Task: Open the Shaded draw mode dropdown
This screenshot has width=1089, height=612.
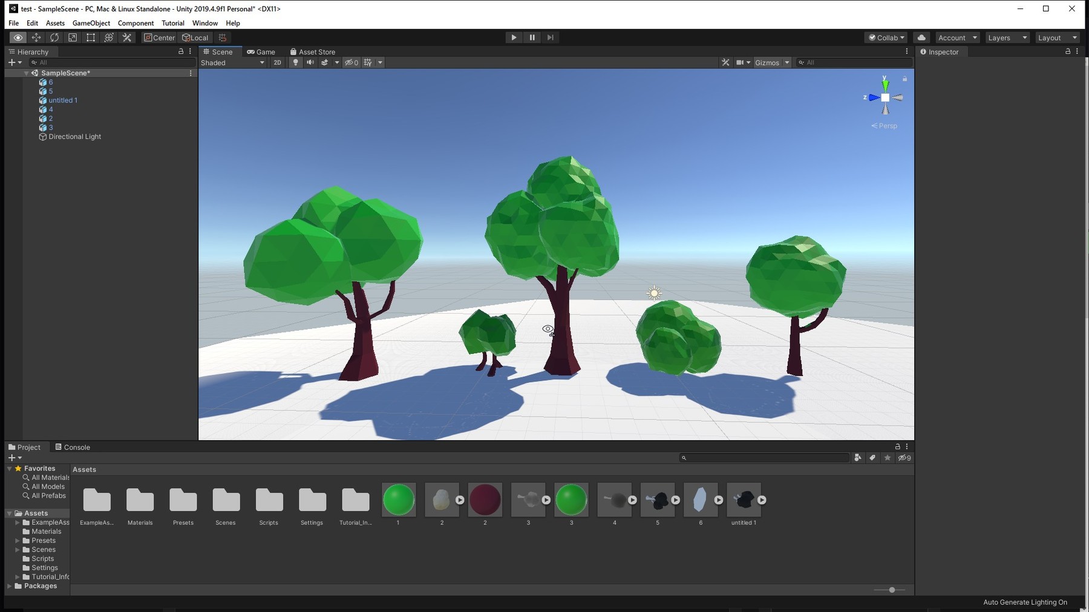Action: [233, 62]
